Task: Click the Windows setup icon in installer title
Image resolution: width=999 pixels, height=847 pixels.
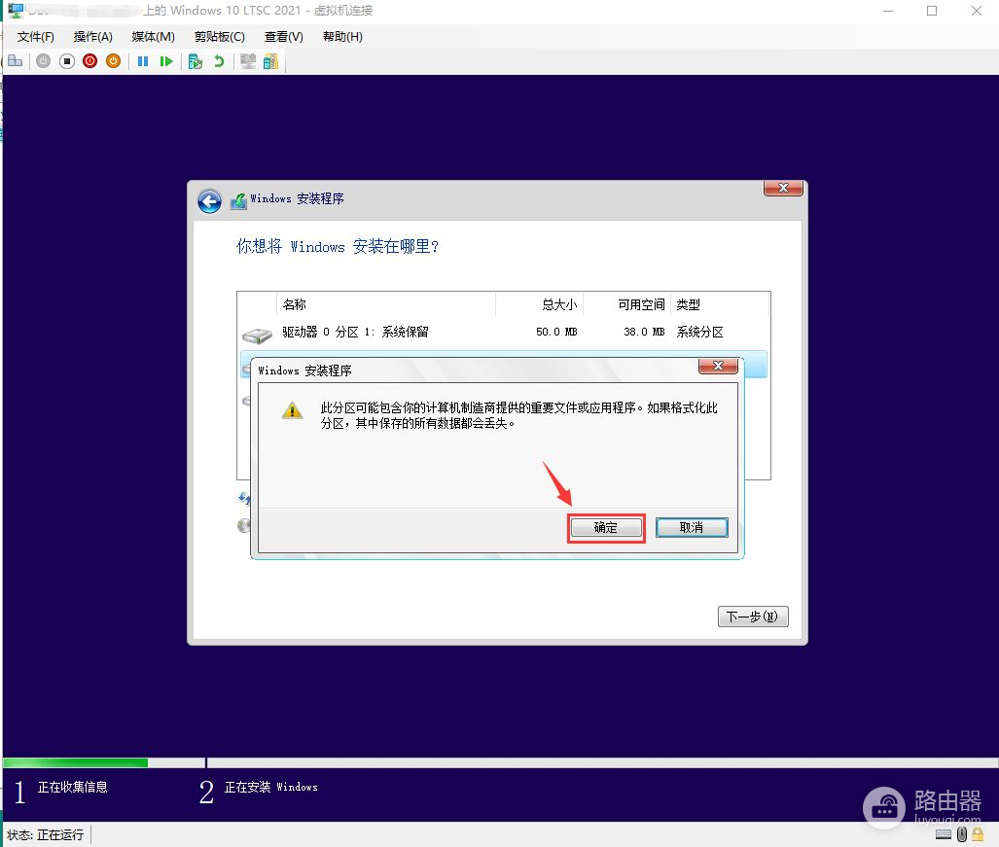Action: coord(238,200)
